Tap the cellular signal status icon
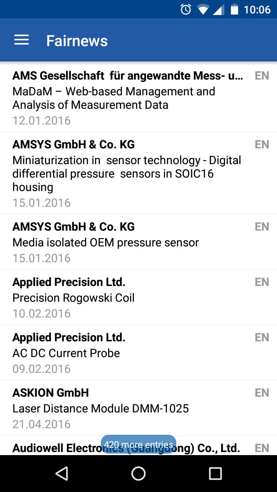The image size is (277, 492). 218,10
